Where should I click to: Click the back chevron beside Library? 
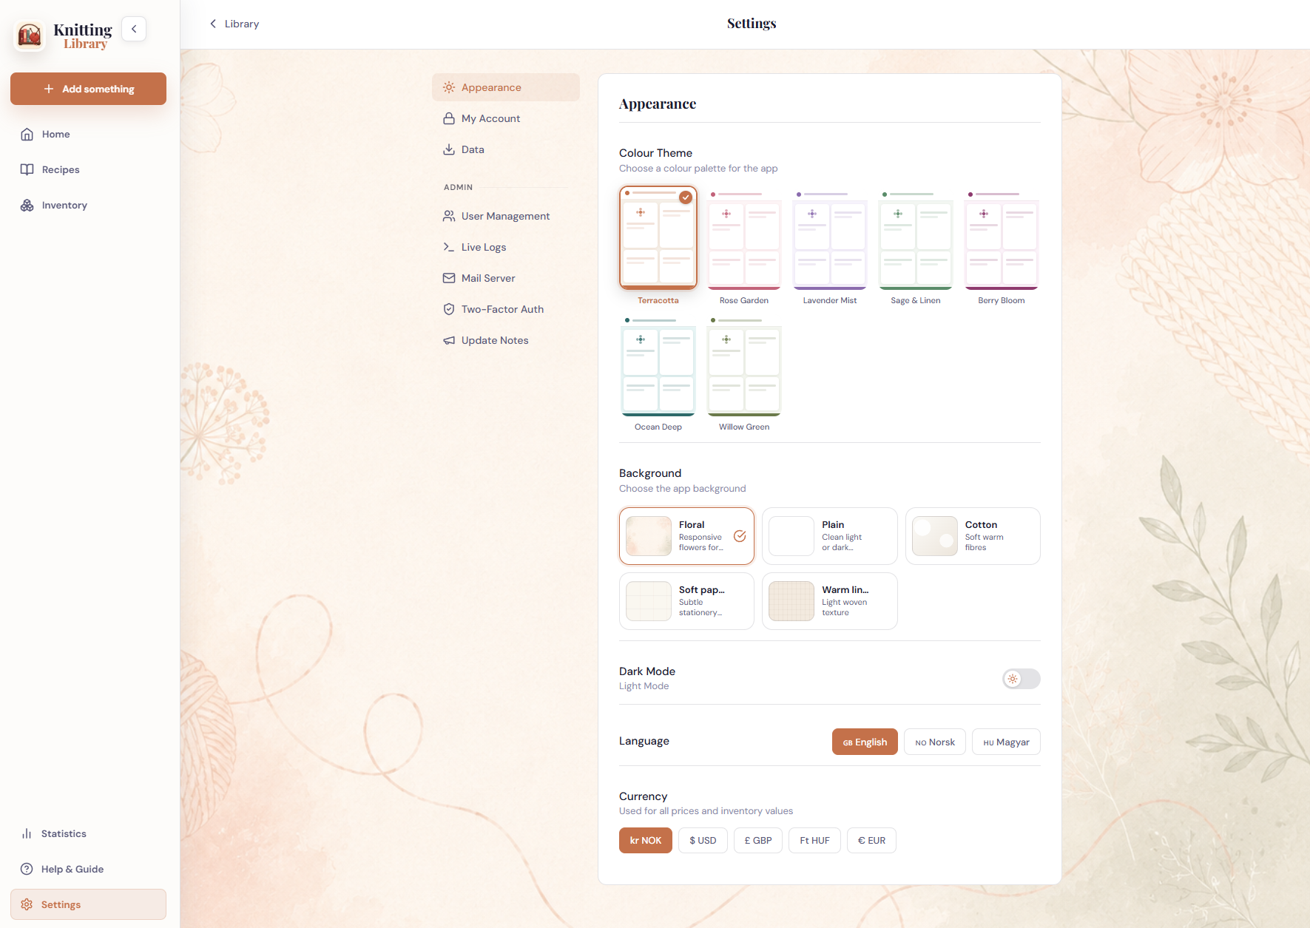pyautogui.click(x=213, y=24)
